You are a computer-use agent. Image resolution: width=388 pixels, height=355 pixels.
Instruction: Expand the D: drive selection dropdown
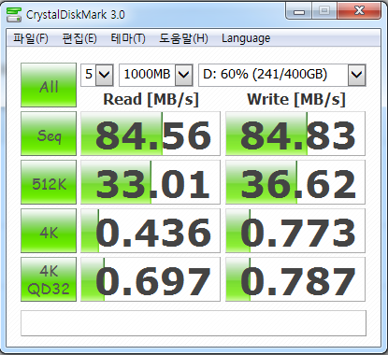coord(356,75)
